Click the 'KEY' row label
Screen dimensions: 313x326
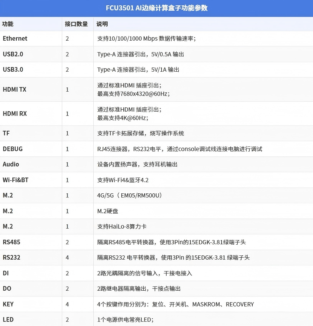(8, 304)
